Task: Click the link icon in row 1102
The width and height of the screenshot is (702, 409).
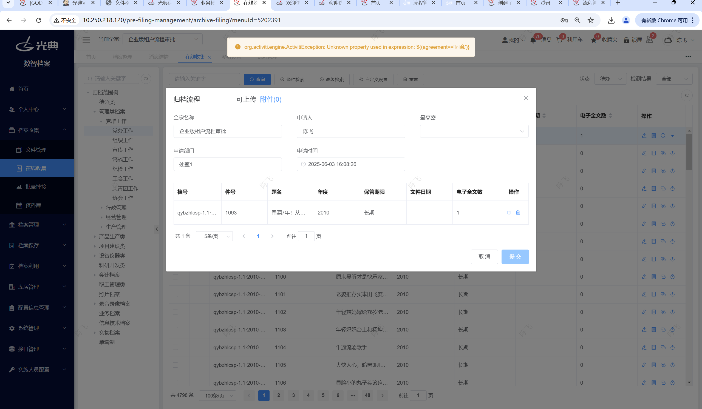Action: (x=663, y=312)
